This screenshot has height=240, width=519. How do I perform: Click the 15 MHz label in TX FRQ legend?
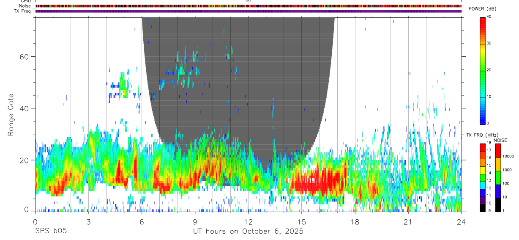click(489, 165)
